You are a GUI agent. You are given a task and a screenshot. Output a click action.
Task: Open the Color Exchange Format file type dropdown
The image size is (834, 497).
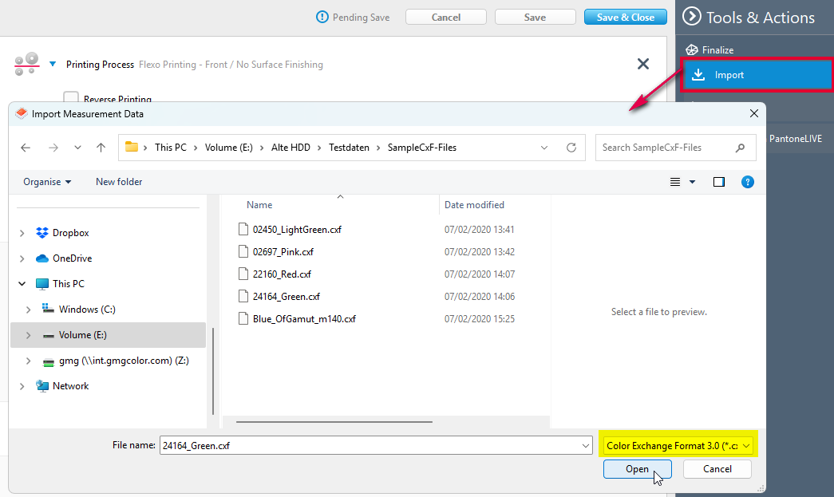tap(677, 445)
